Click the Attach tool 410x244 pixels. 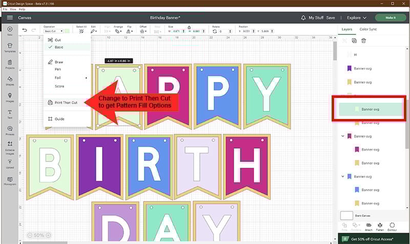tap(368, 227)
